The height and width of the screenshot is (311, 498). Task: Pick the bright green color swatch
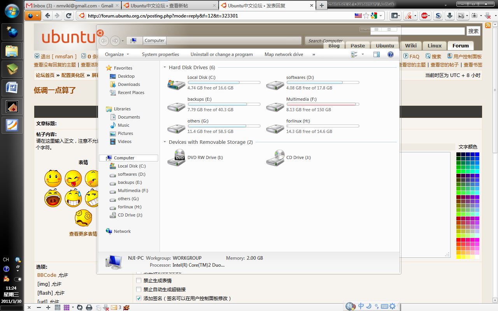pyautogui.click(x=458, y=172)
